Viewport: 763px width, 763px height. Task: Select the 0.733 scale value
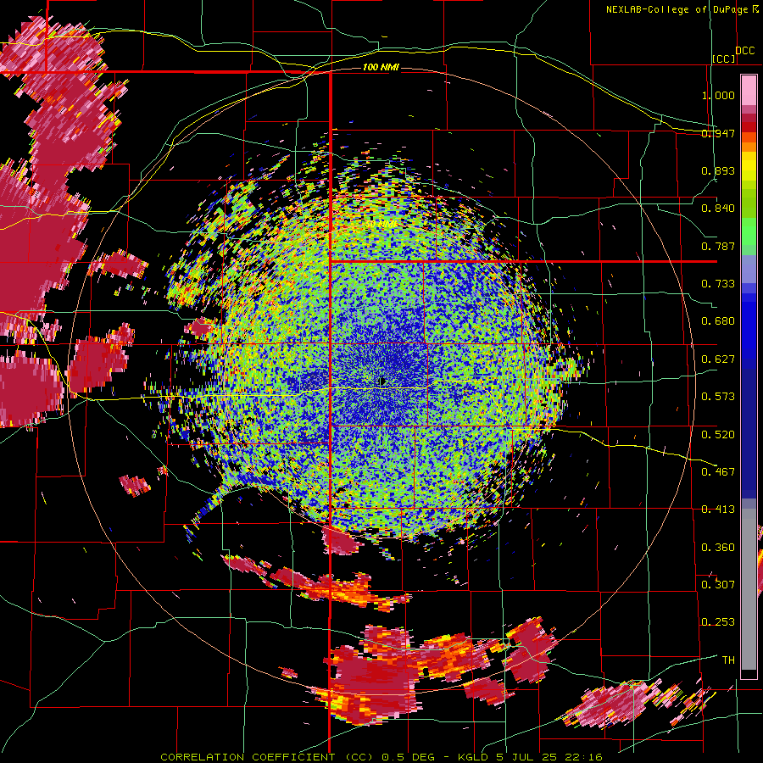[718, 284]
